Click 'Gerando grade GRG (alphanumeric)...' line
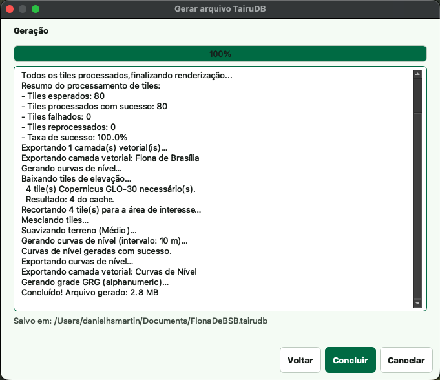The height and width of the screenshot is (380, 440). (95, 282)
